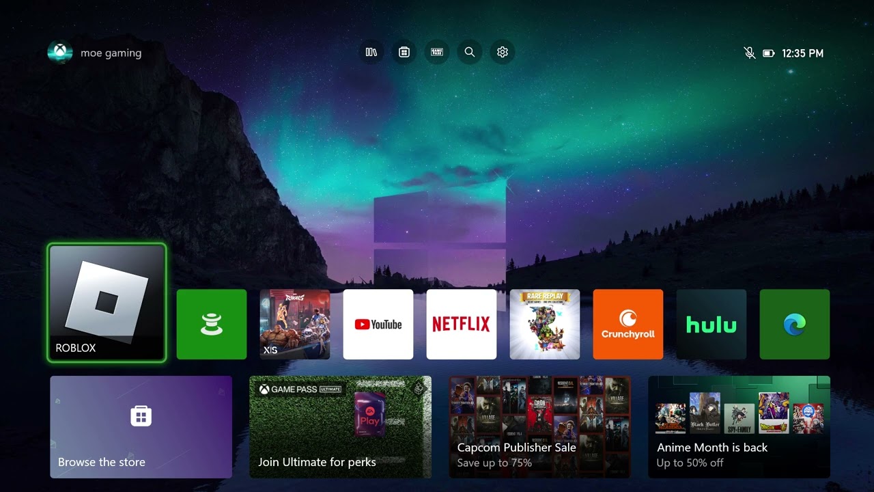
Task: Open the Join Ultimate for perks card
Action: [341, 427]
